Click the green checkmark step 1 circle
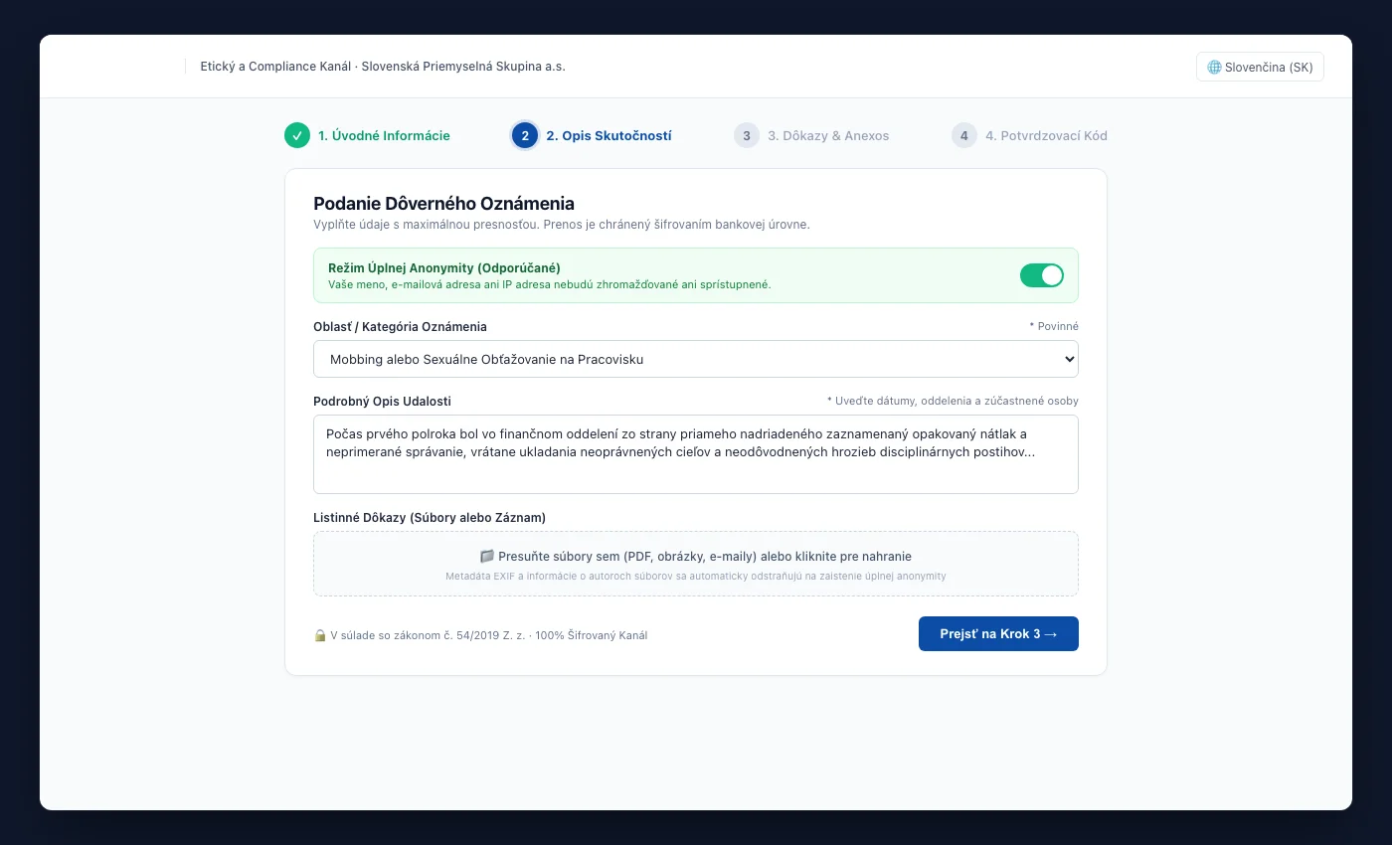1392x845 pixels. coord(297,135)
